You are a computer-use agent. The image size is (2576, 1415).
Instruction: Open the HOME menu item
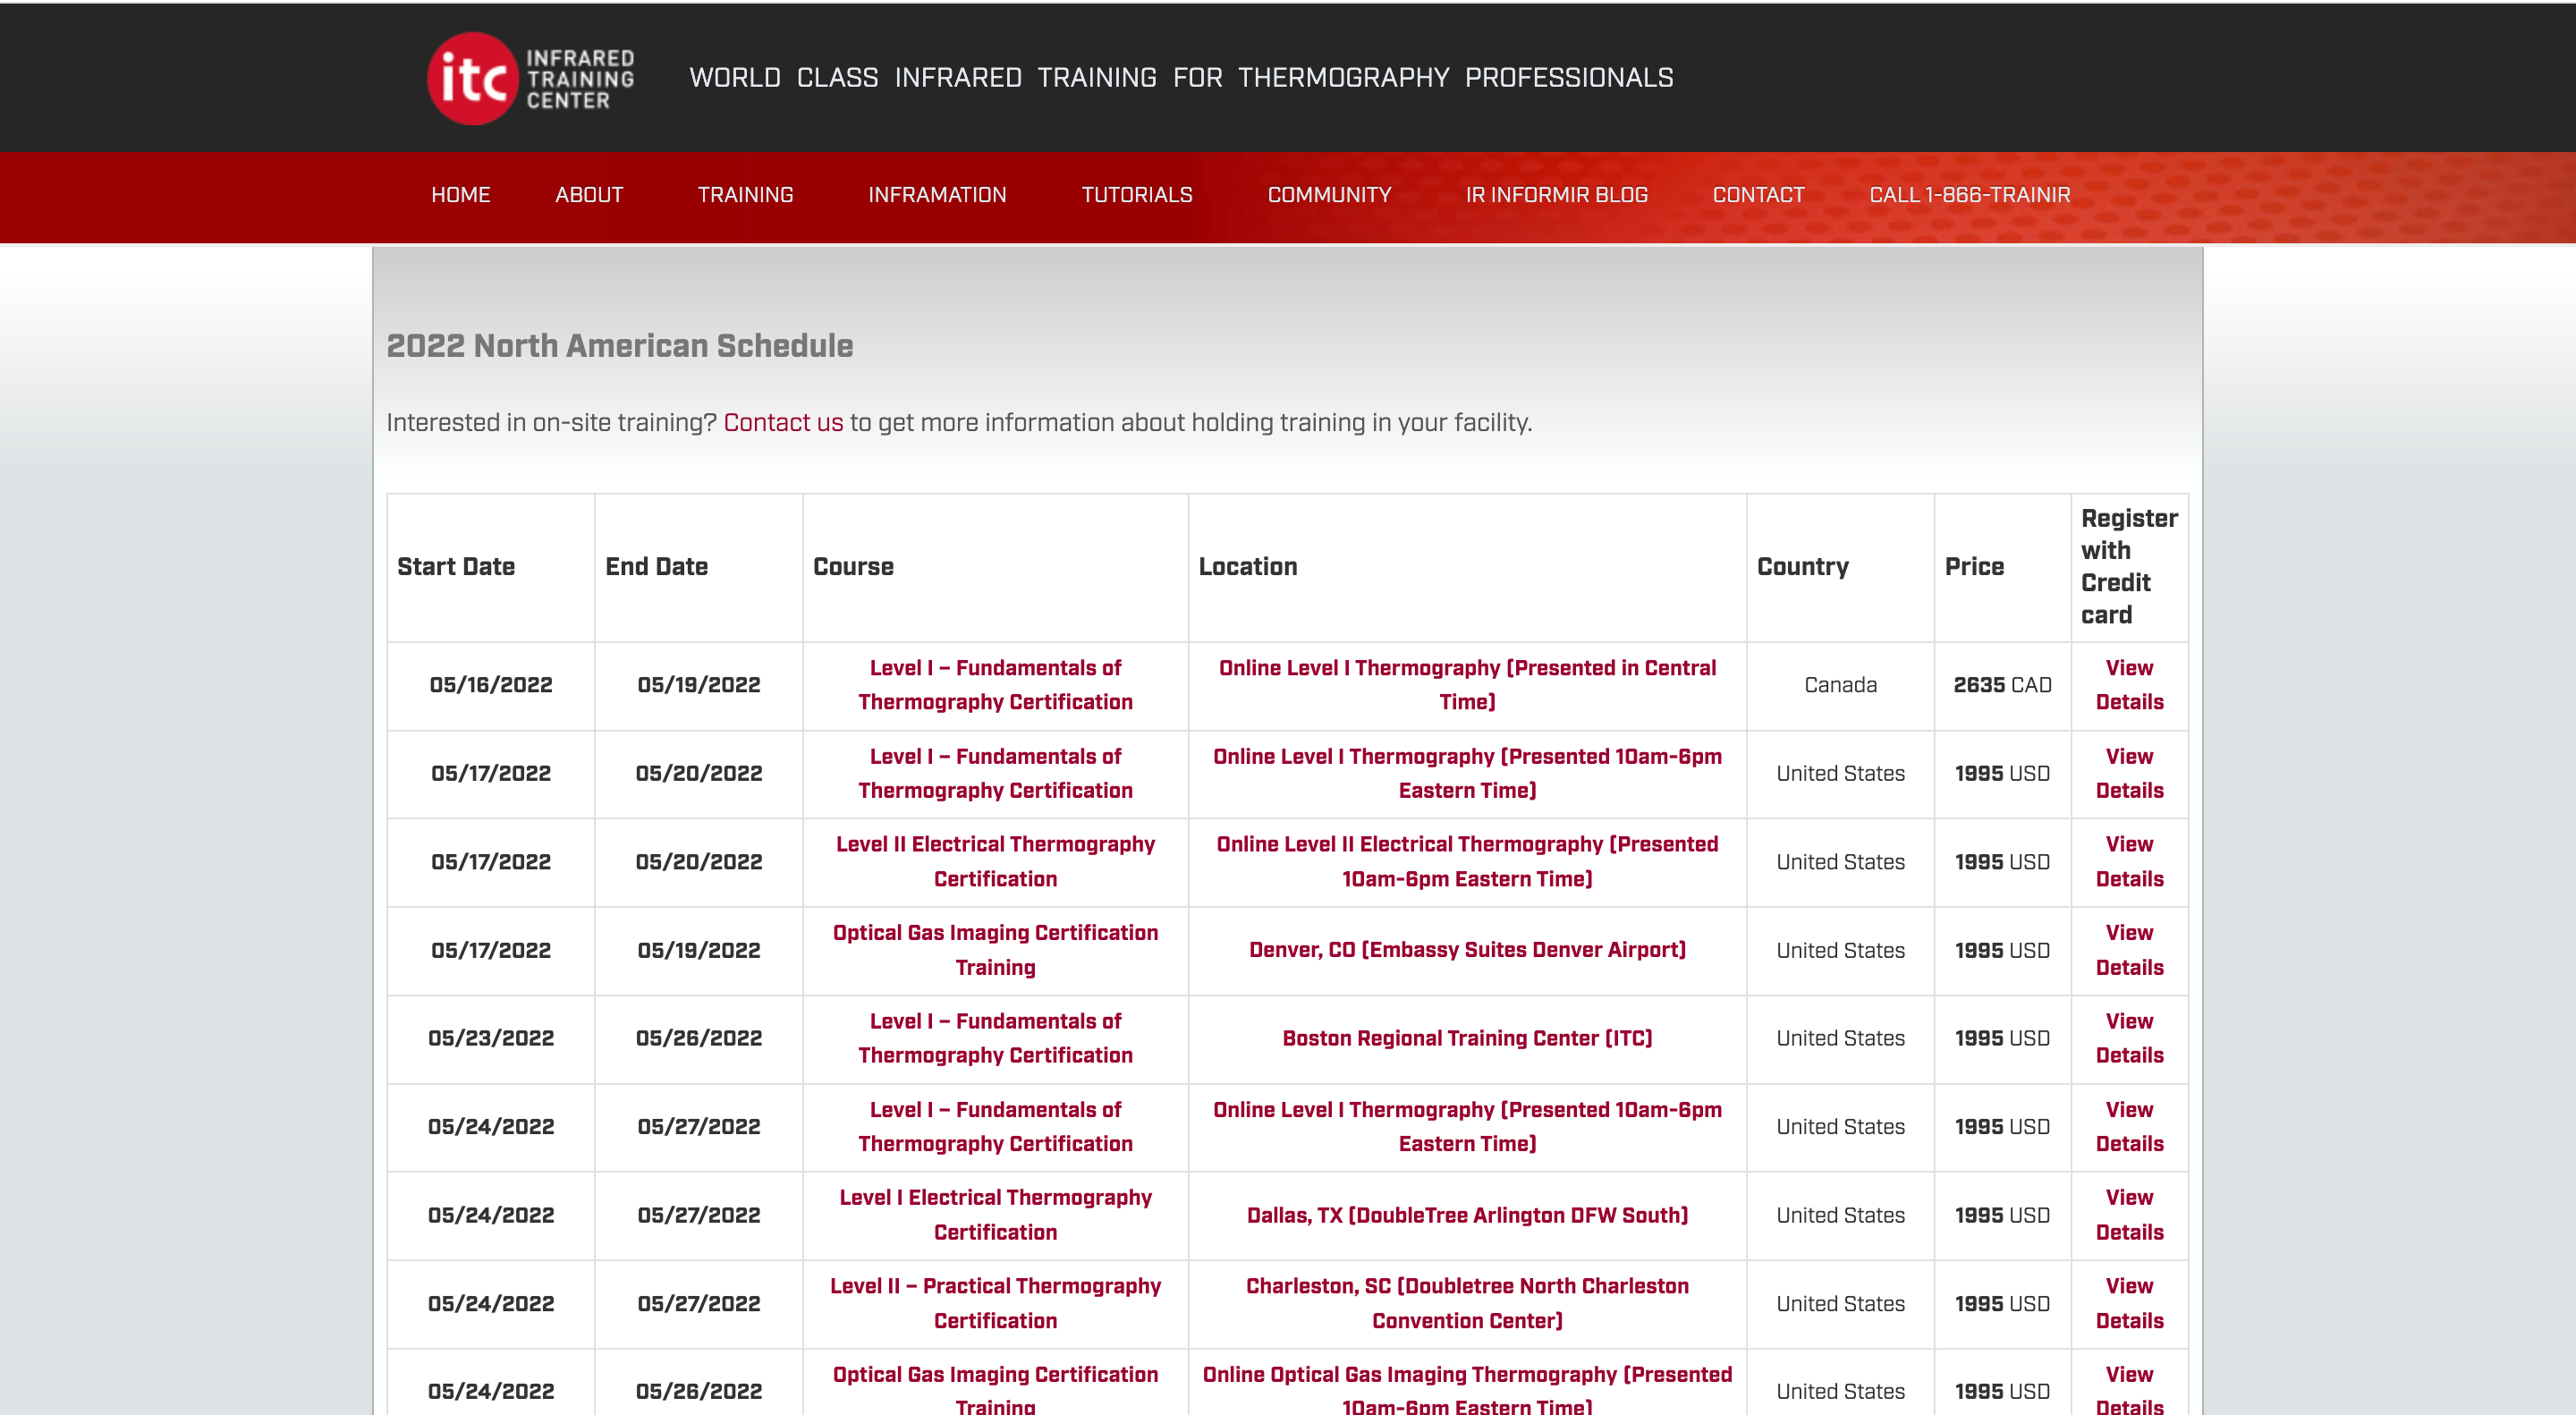460,195
